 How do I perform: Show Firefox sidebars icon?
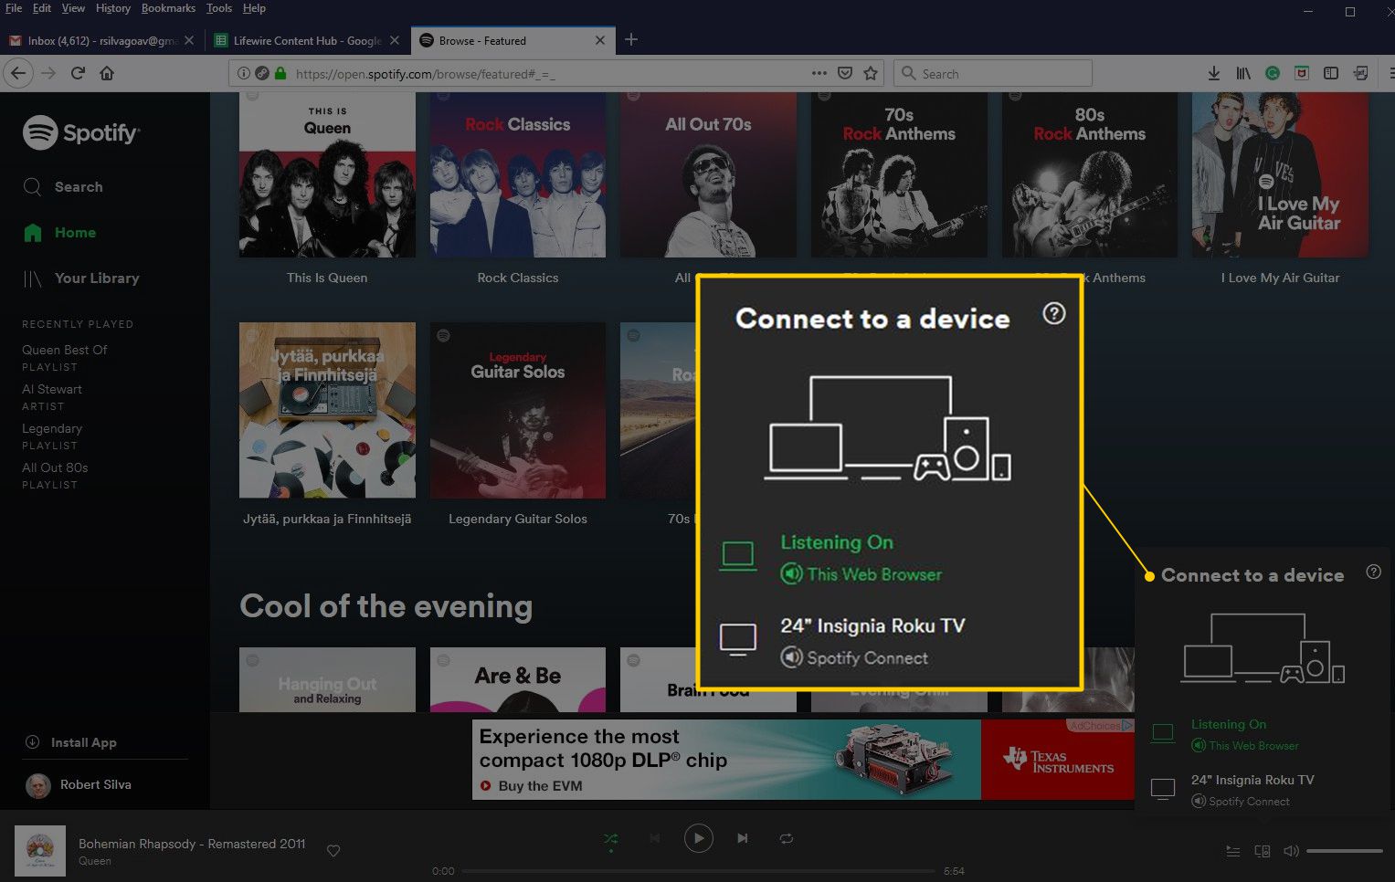pyautogui.click(x=1331, y=73)
